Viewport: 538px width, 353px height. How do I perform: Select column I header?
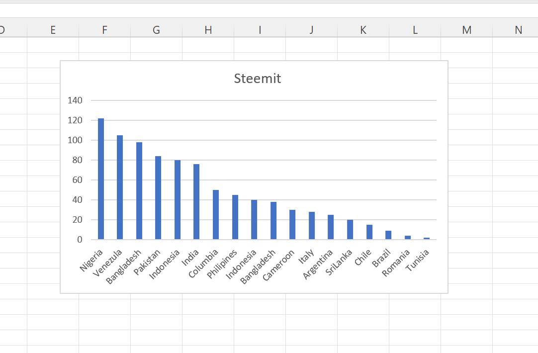click(260, 30)
